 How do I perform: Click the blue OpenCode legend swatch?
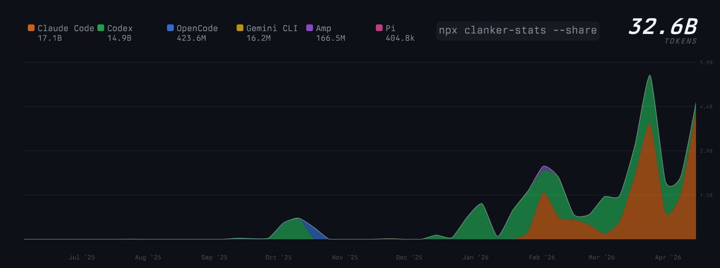point(170,28)
